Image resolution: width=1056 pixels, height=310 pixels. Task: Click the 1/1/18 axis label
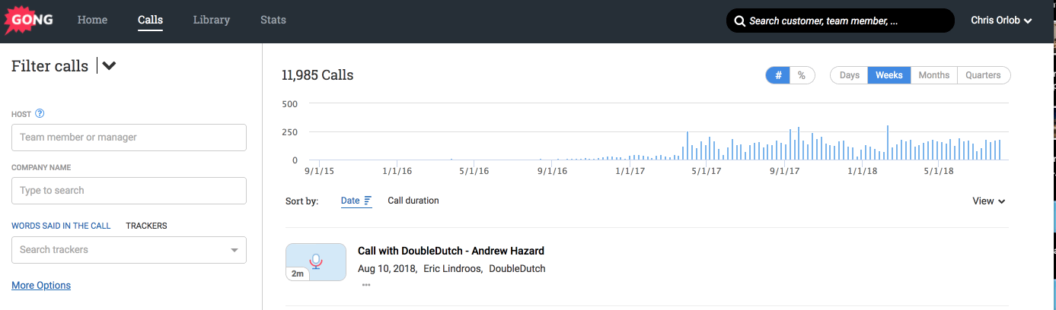pos(863,171)
